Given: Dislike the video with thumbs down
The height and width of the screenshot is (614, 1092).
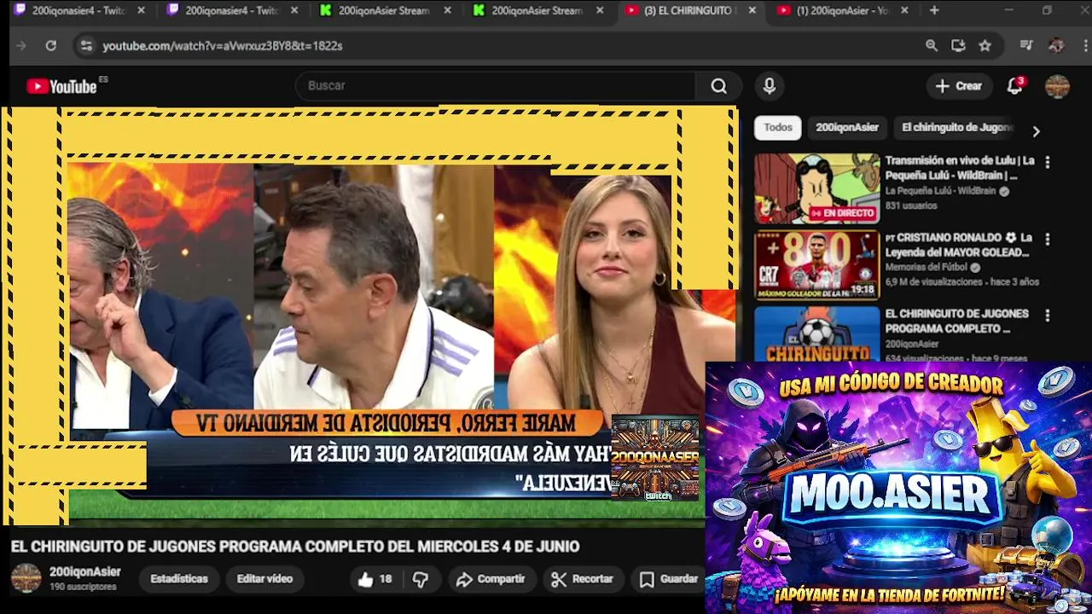Looking at the screenshot, I should pyautogui.click(x=421, y=579).
